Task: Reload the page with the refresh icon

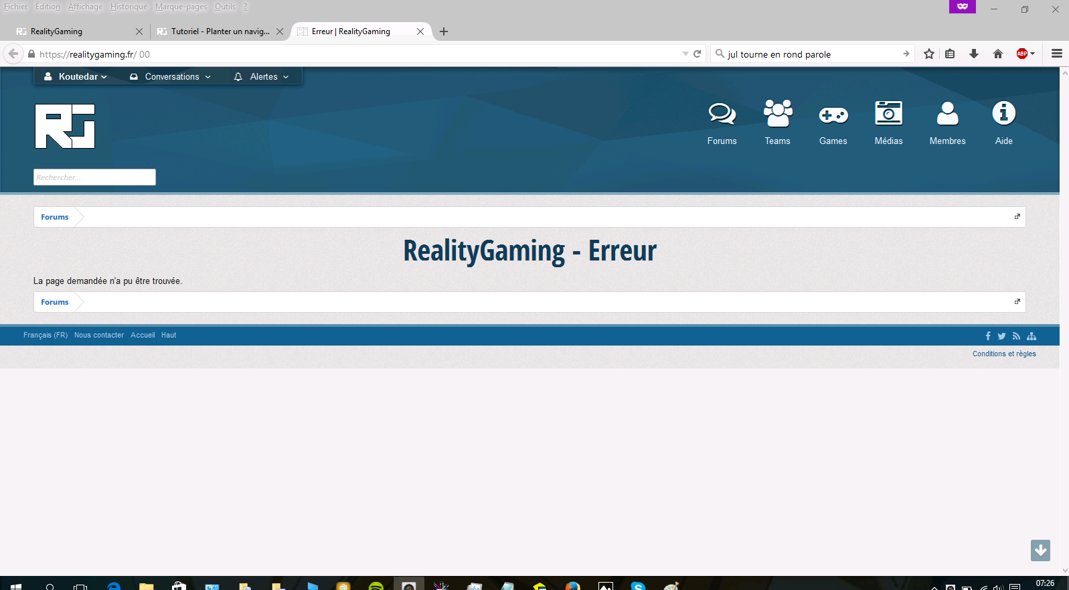Action: pos(697,54)
